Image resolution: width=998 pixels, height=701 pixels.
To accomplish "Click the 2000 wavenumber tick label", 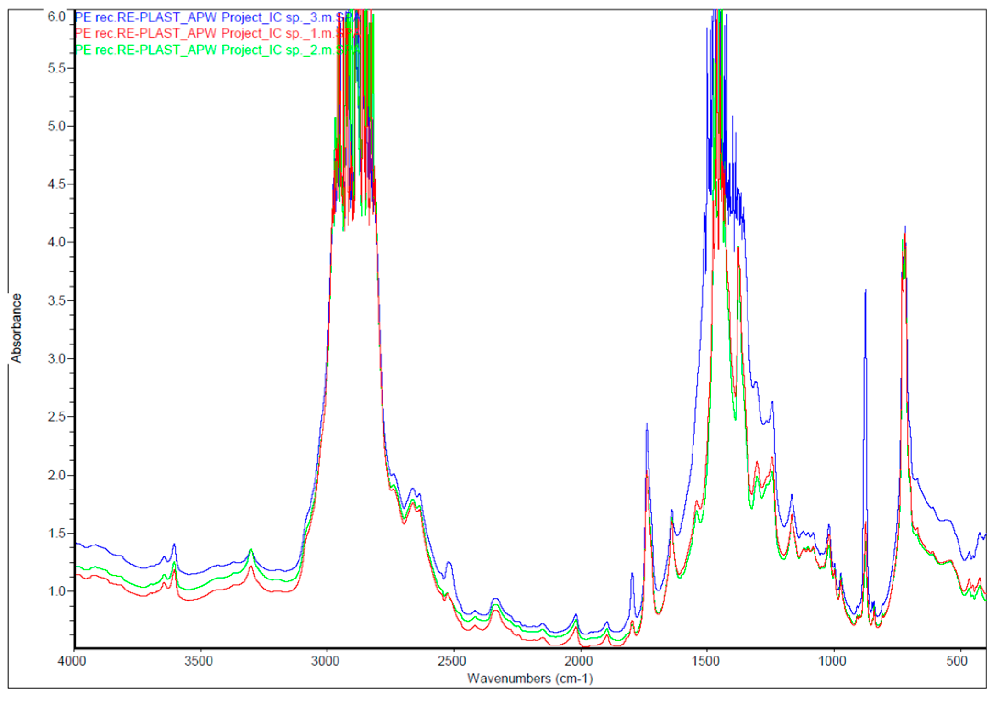I will click(578, 662).
